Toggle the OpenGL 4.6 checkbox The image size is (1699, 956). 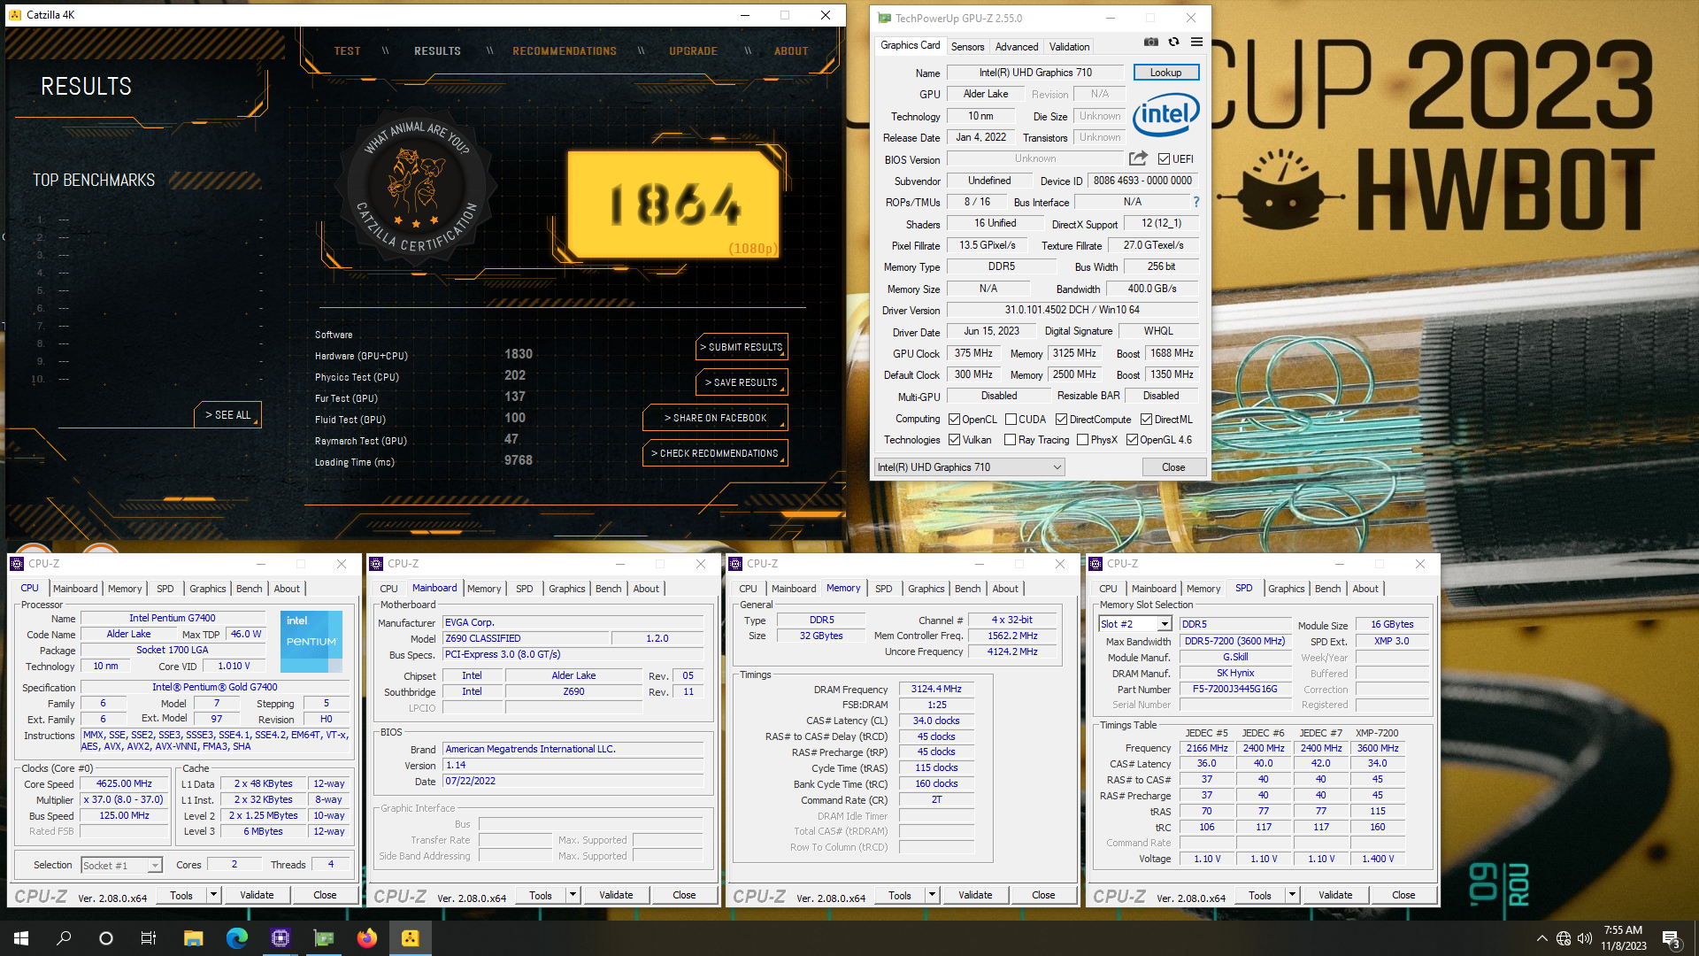(x=1132, y=440)
